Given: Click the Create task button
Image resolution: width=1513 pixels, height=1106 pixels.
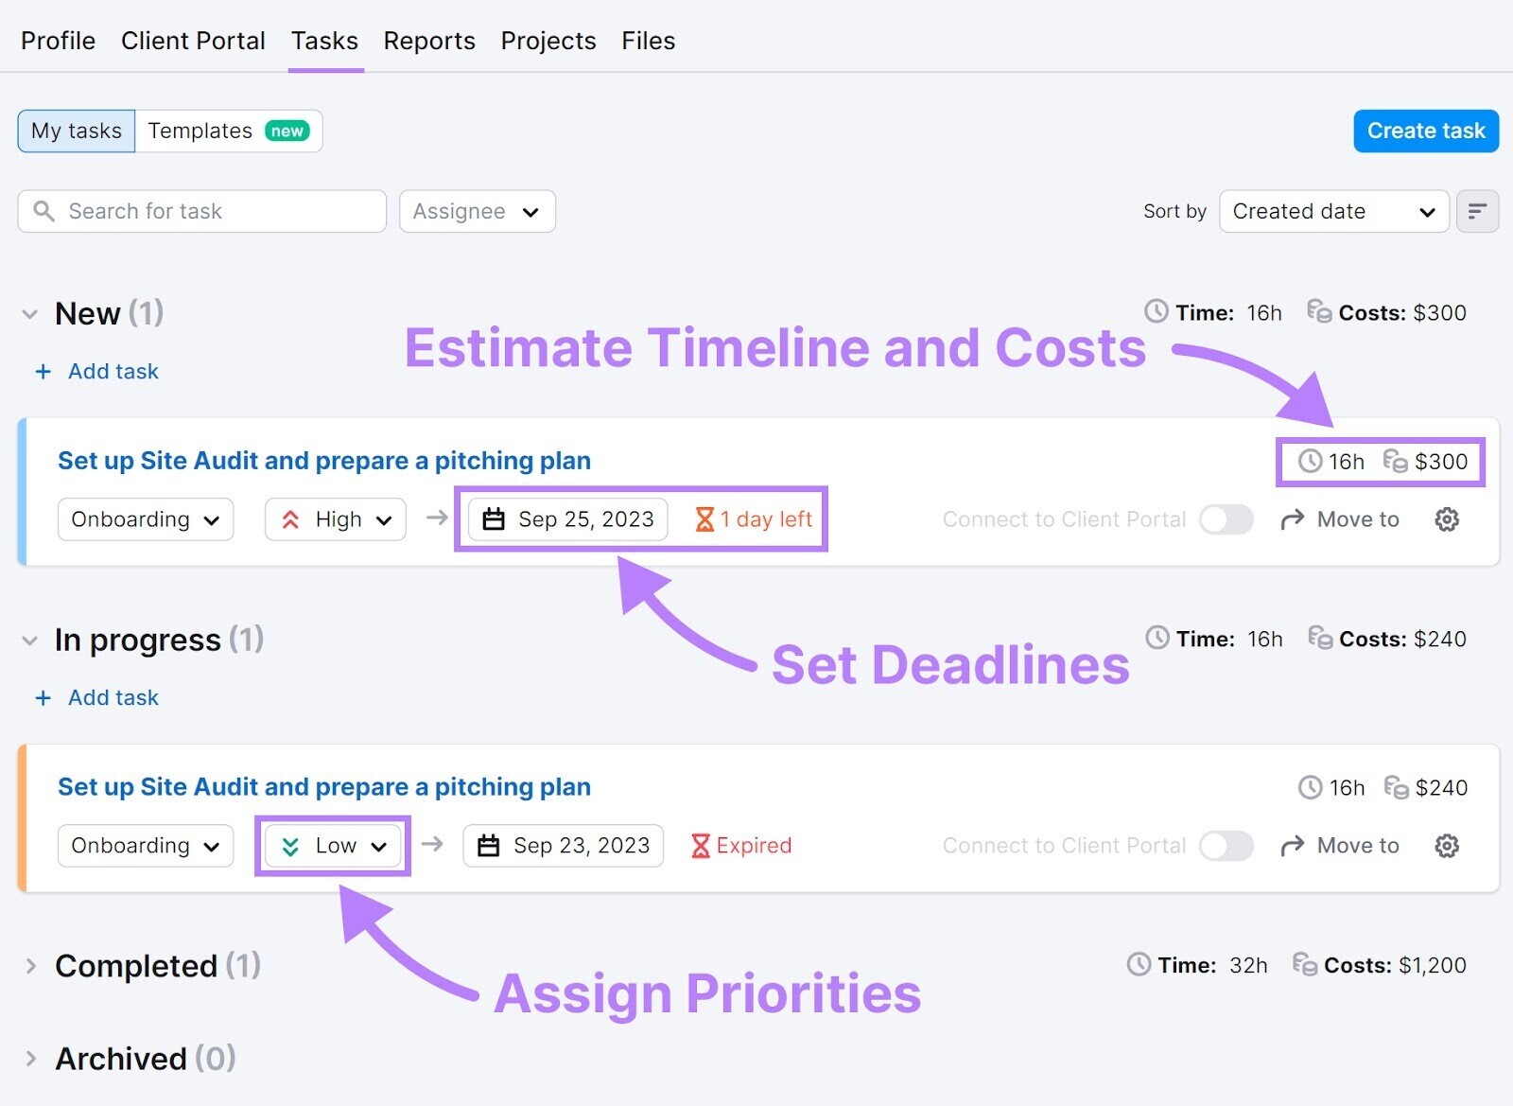Looking at the screenshot, I should pyautogui.click(x=1425, y=131).
